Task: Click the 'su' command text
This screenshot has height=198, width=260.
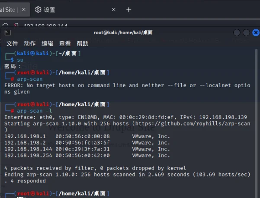Action: click(x=20, y=60)
